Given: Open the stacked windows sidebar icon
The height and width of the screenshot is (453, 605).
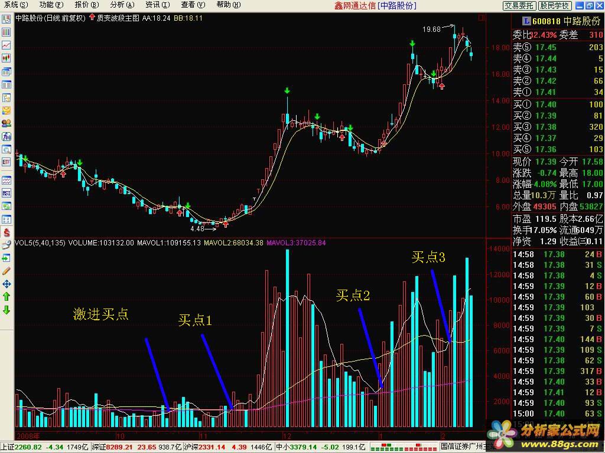Looking at the screenshot, I should pyautogui.click(x=6, y=71).
